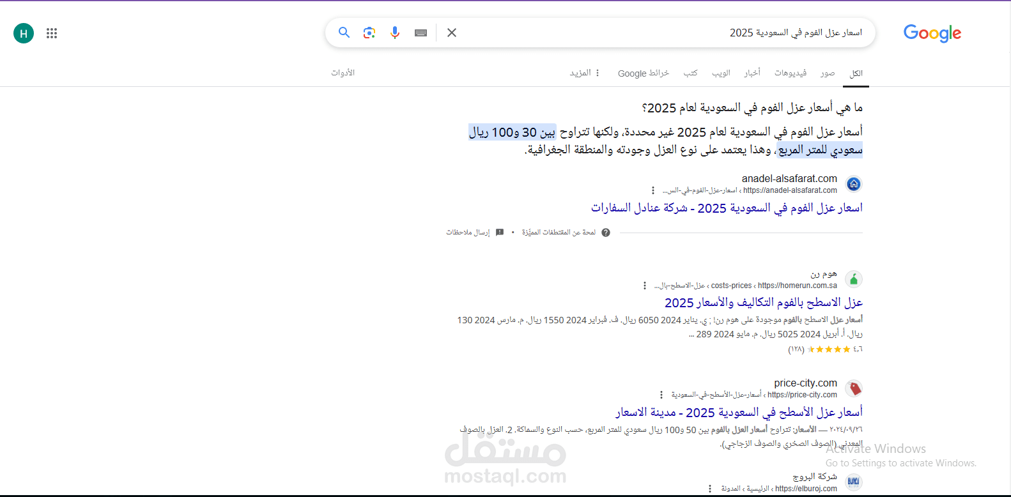This screenshot has height=497, width=1011.
Task: Click the homerun star rating
Action: pos(829,349)
